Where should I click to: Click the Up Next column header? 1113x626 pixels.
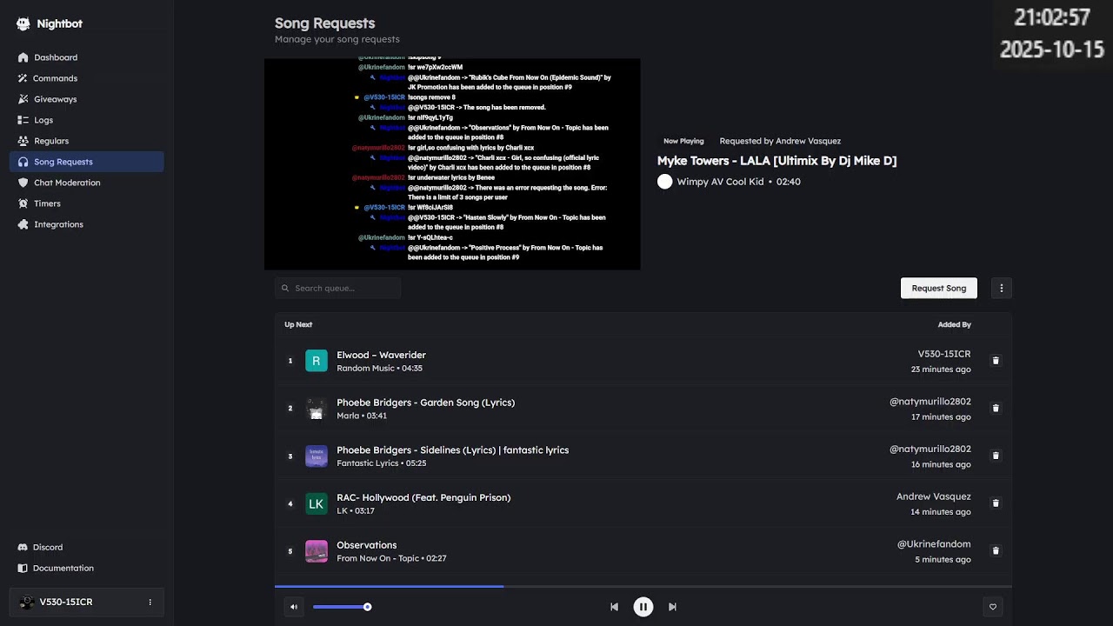tap(298, 324)
